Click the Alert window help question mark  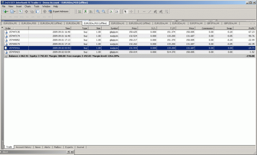click(68, 152)
